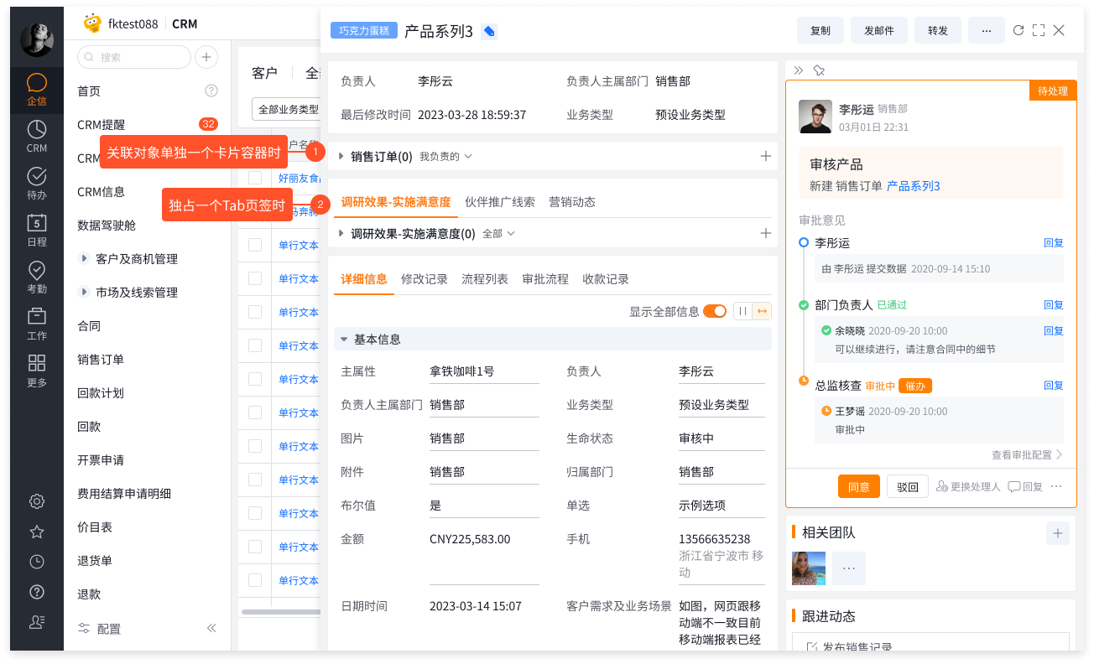
Task: Open favorites star icon in sidebar
Action: click(37, 532)
